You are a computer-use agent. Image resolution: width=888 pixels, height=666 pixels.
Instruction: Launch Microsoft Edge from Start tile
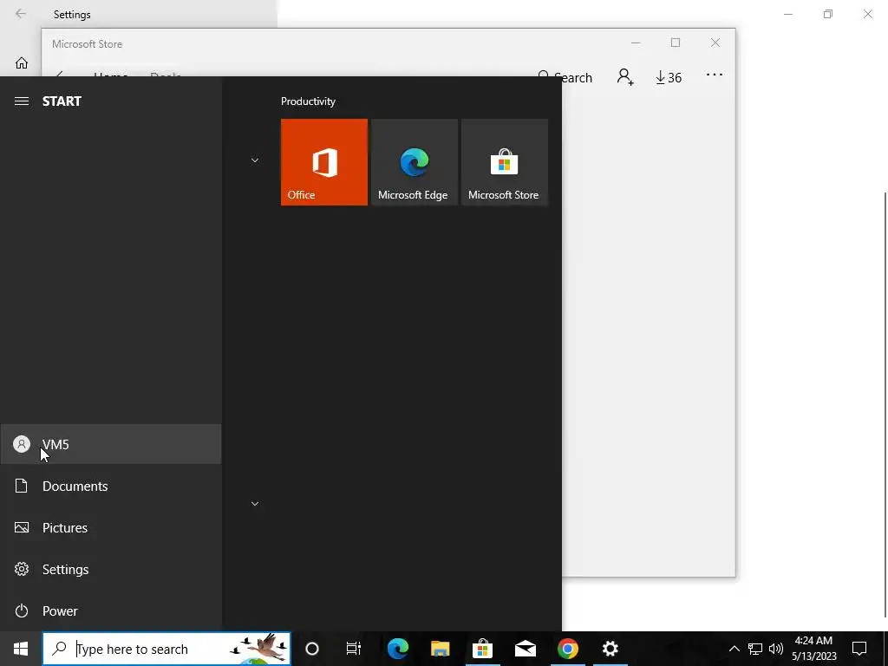click(414, 162)
